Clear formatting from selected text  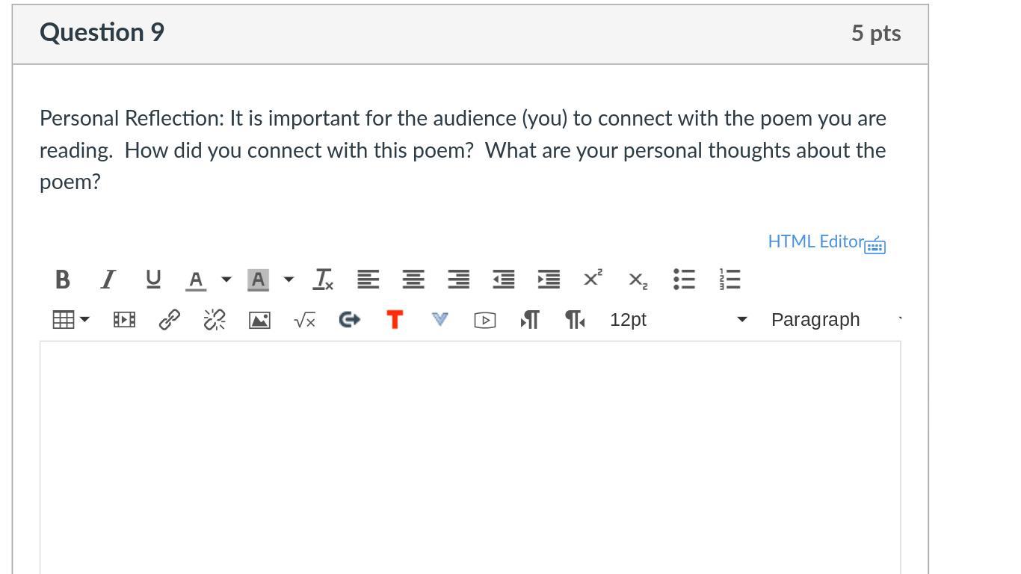point(323,280)
